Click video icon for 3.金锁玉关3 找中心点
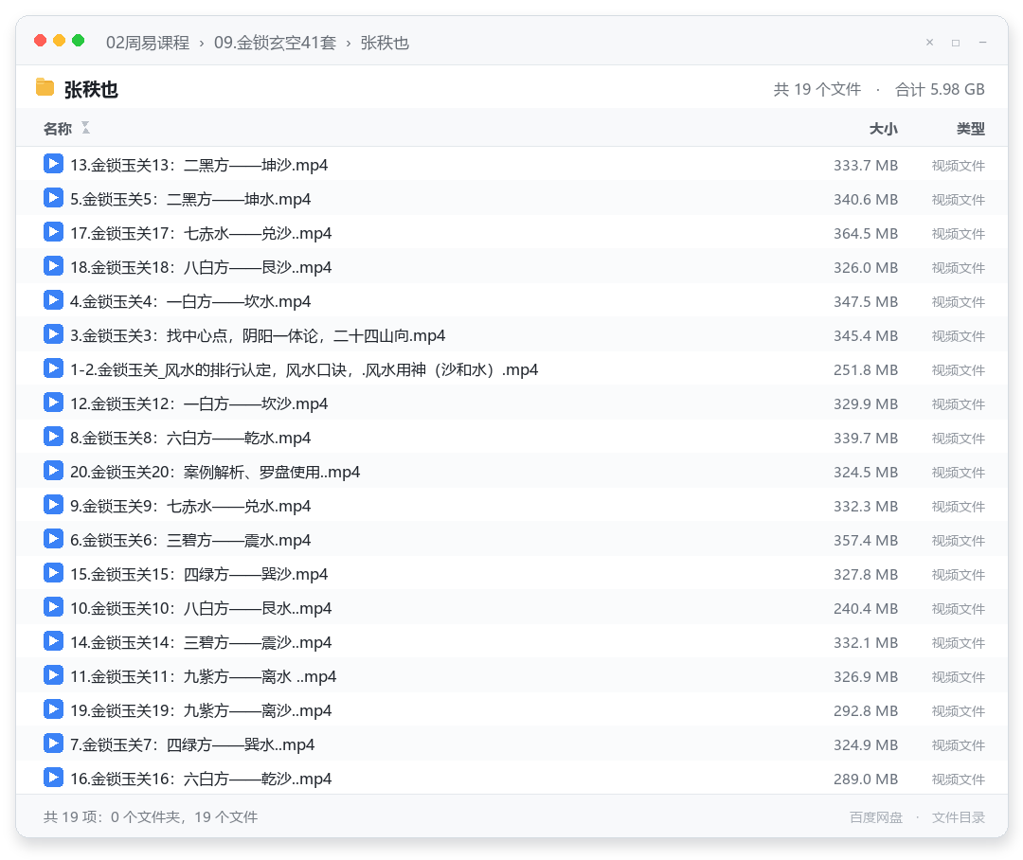Image resolution: width=1023 pixels, height=860 pixels. click(53, 334)
